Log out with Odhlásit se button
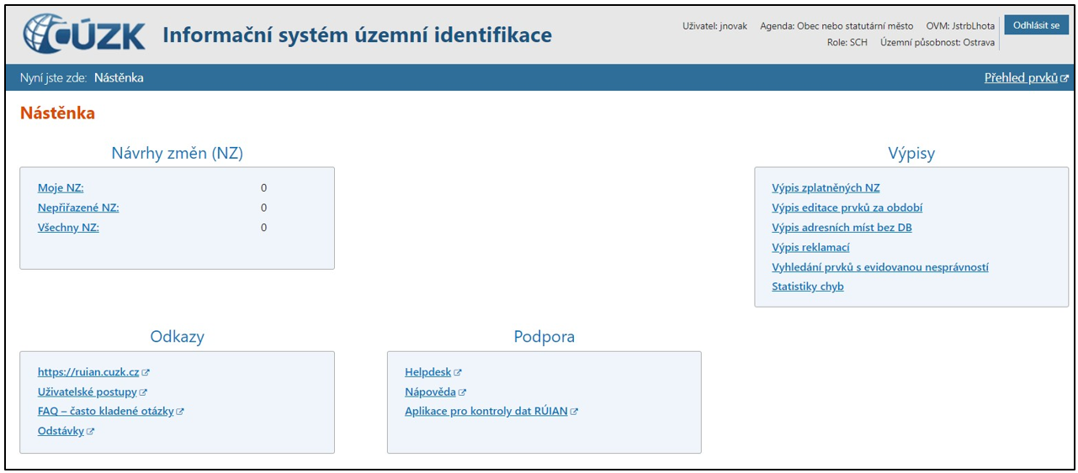Image resolution: width=1078 pixels, height=473 pixels. point(1036,25)
